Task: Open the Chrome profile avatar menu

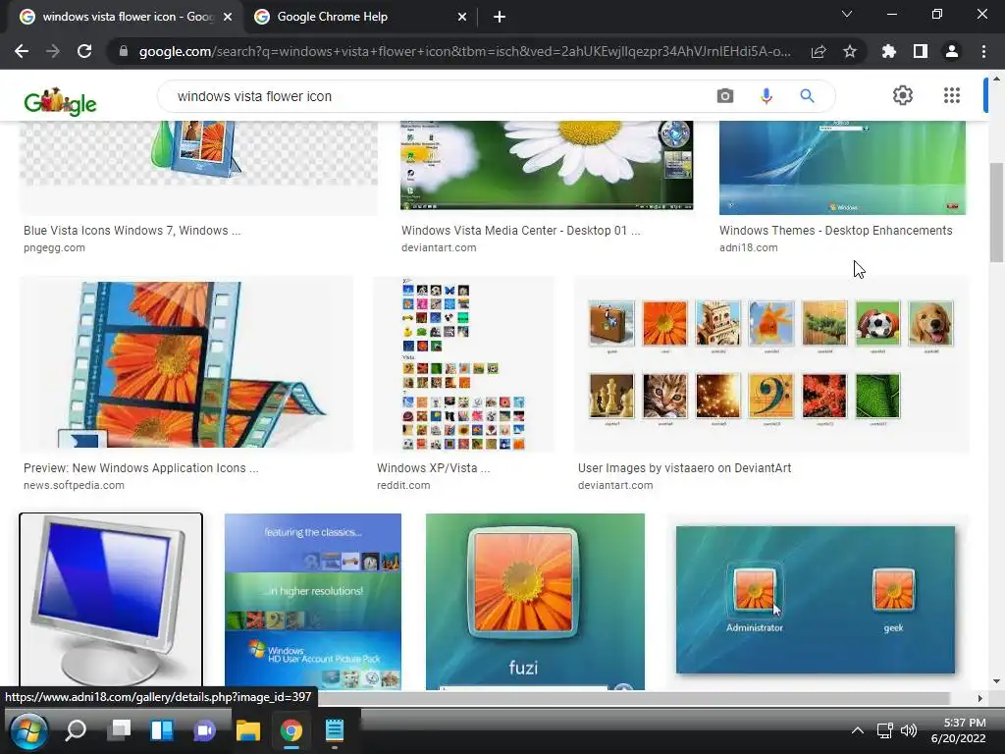Action: pyautogui.click(x=952, y=51)
